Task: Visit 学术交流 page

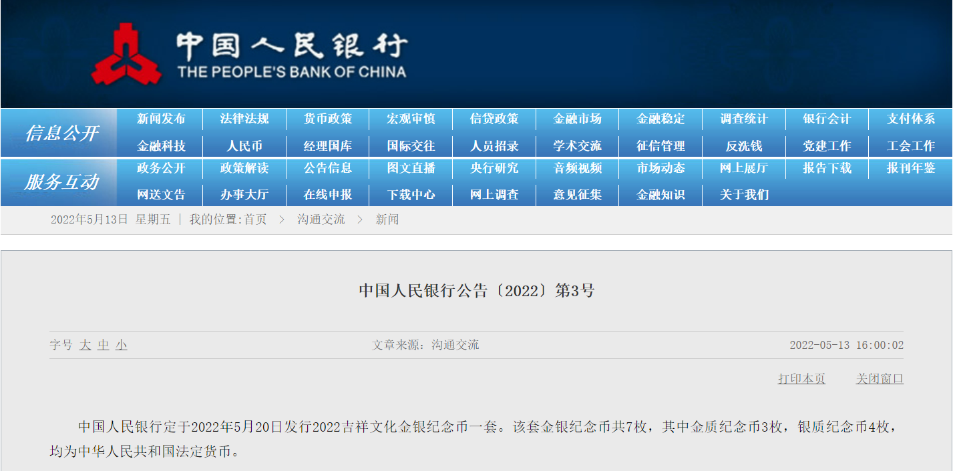Action: [x=578, y=145]
